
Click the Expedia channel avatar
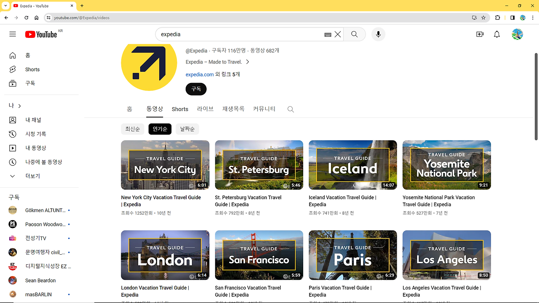[149, 63]
